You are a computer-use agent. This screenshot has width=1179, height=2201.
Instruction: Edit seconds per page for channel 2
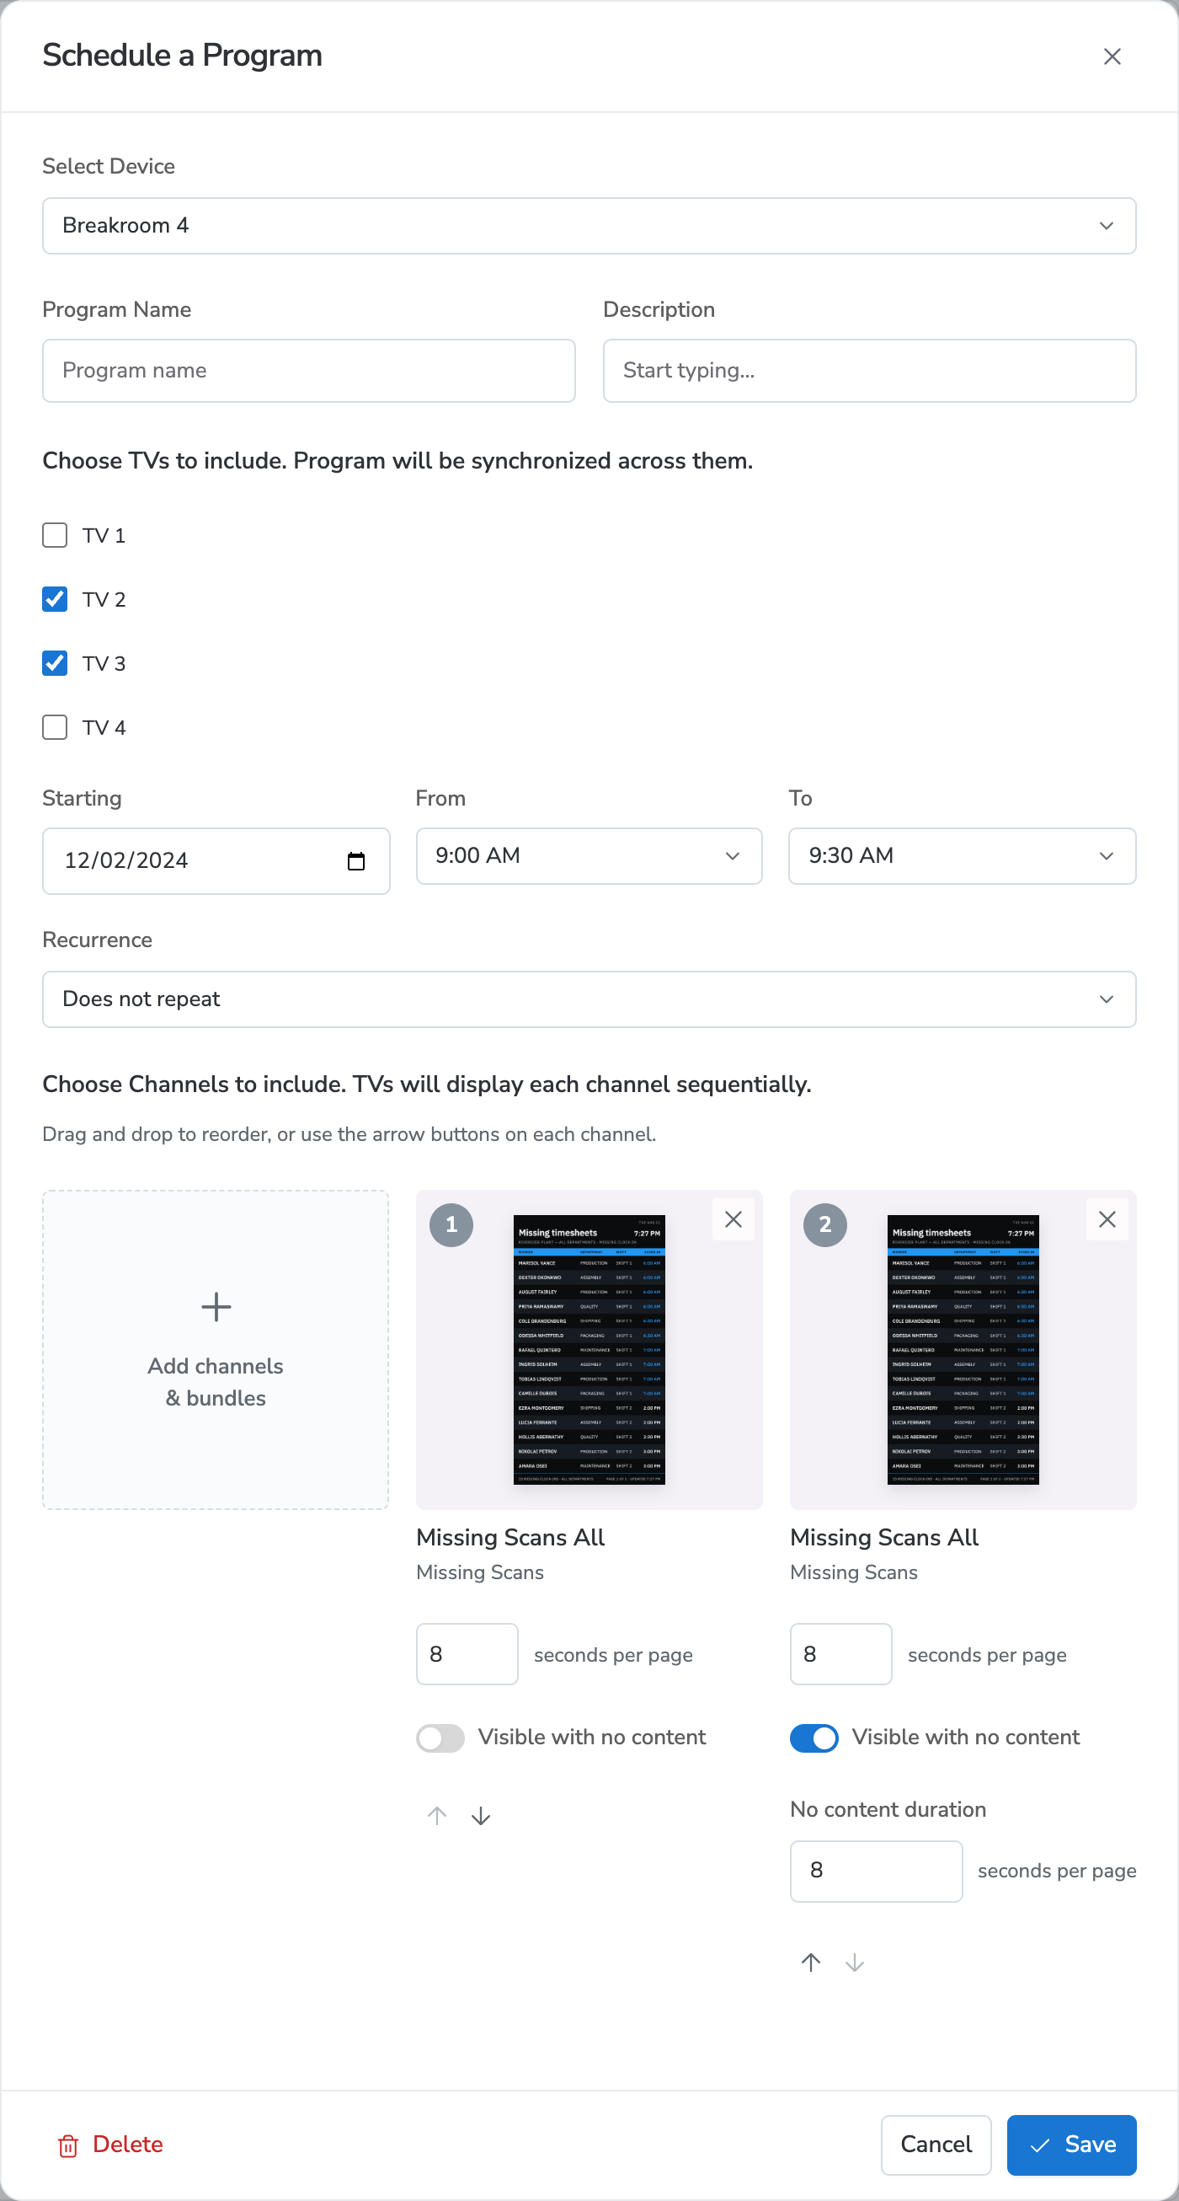pyautogui.click(x=841, y=1655)
